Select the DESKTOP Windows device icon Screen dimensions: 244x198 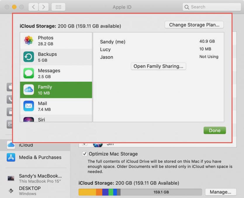[11, 190]
